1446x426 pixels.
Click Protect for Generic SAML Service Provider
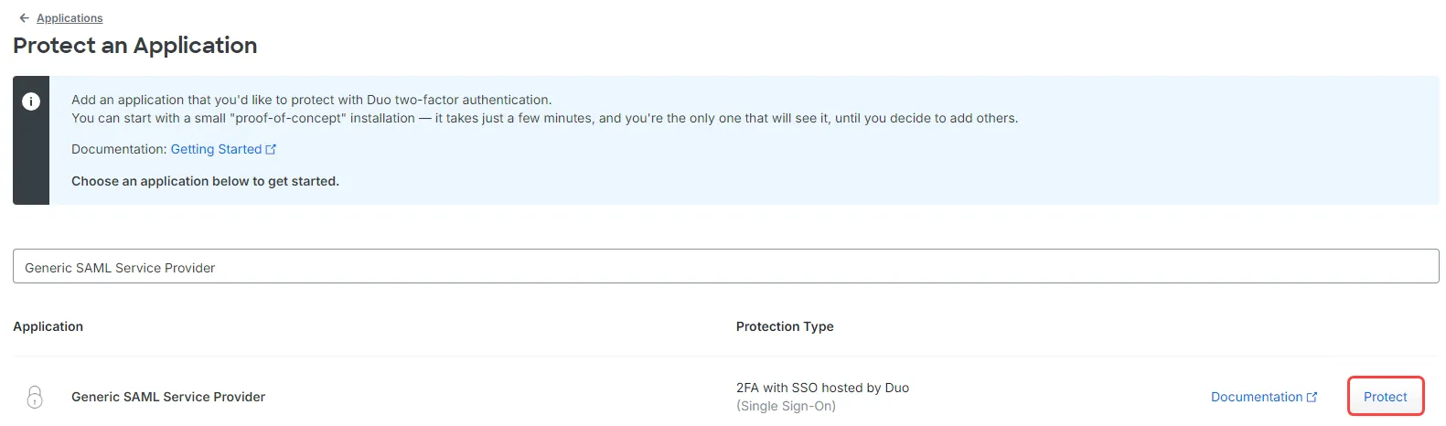click(1386, 397)
